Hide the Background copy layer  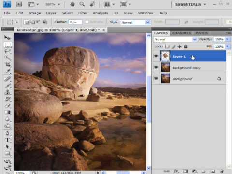(156, 67)
